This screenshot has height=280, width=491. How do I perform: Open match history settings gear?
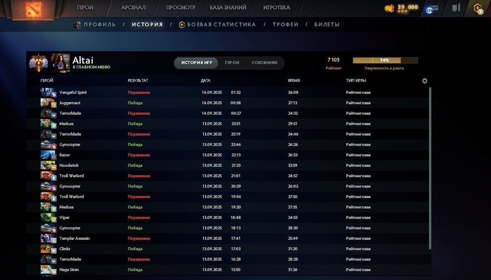coord(425,81)
